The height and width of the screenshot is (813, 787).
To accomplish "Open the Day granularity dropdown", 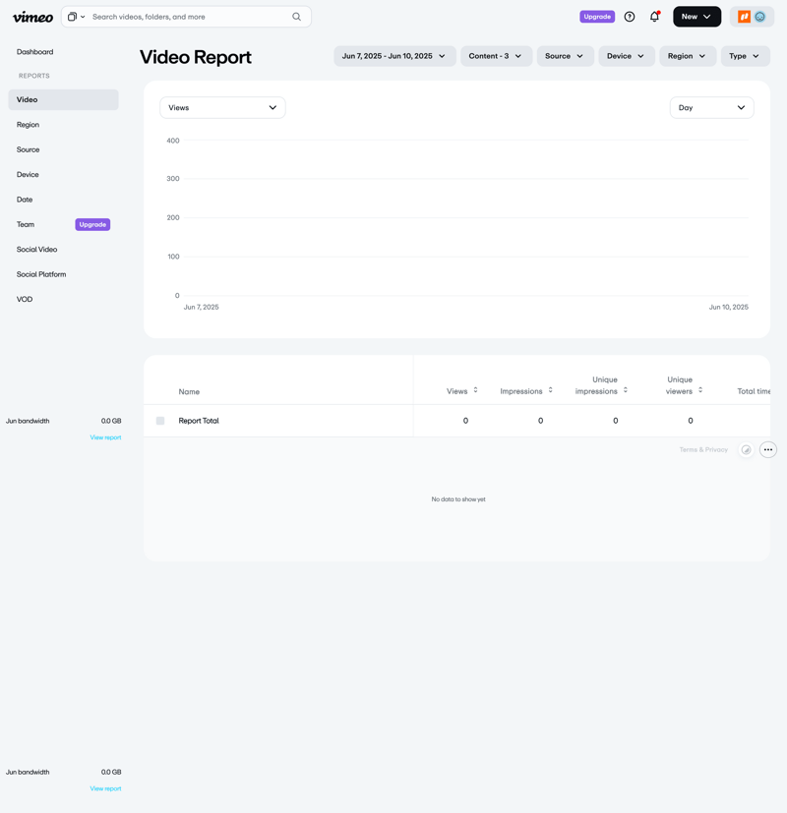I will [x=711, y=107].
